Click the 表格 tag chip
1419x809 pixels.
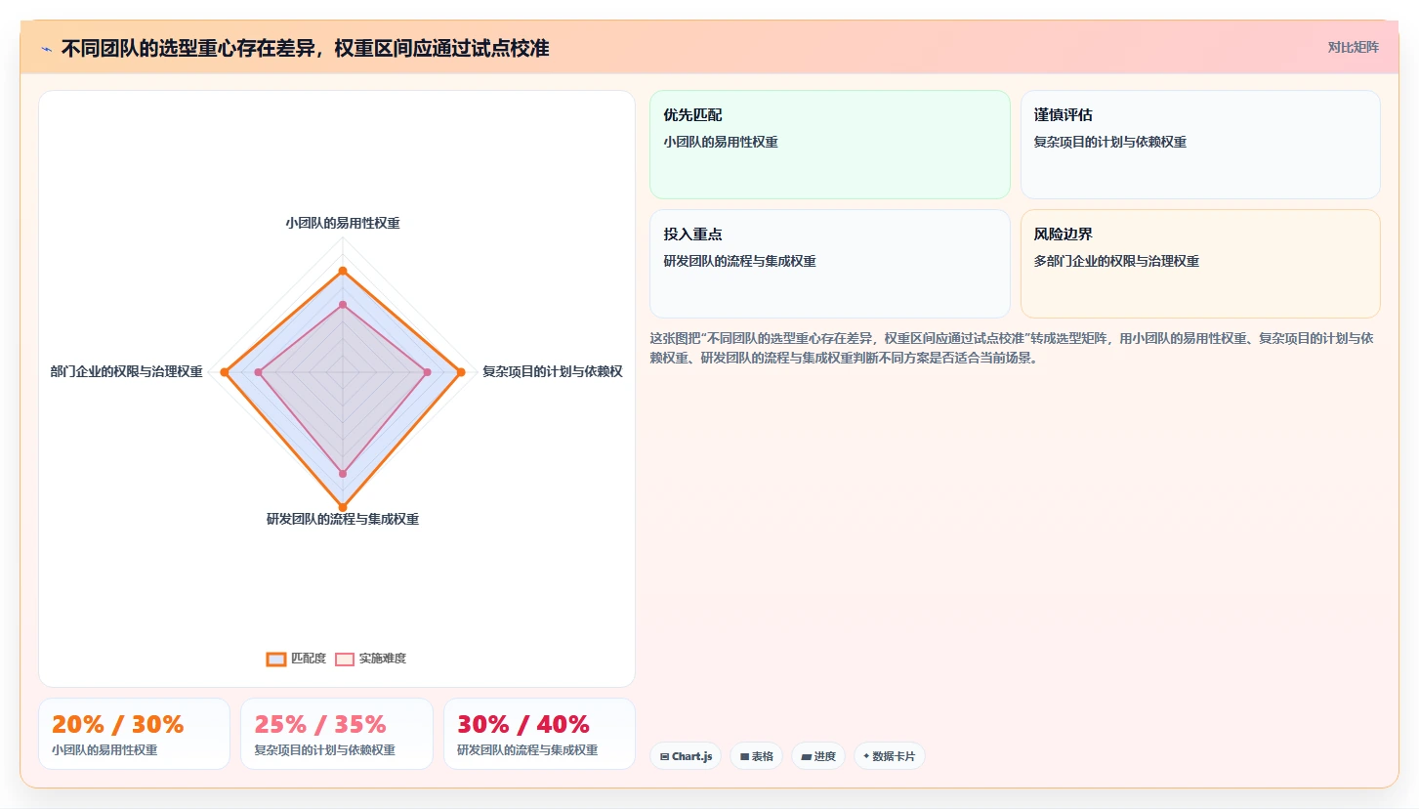coord(756,756)
